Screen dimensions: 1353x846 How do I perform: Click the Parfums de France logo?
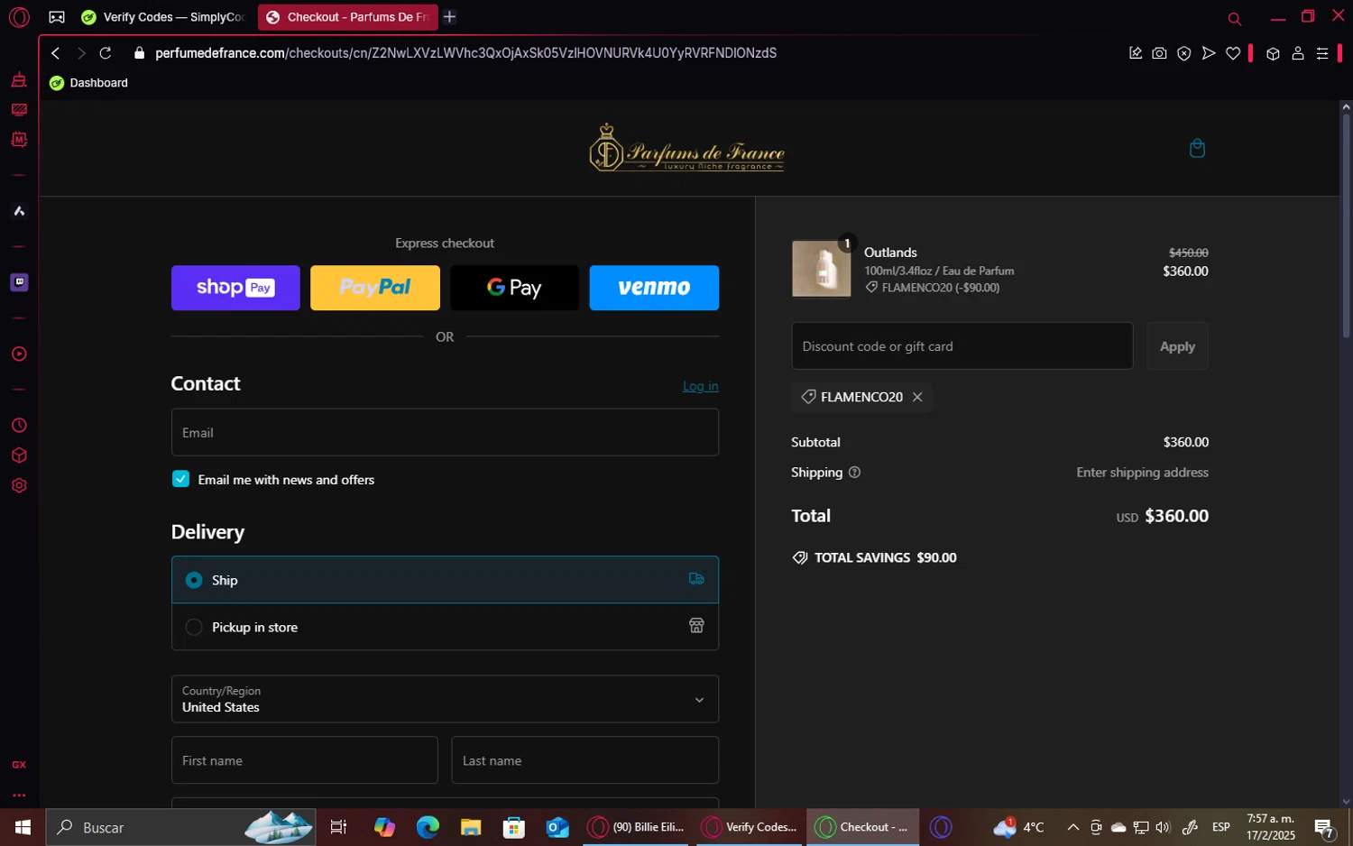click(x=686, y=148)
